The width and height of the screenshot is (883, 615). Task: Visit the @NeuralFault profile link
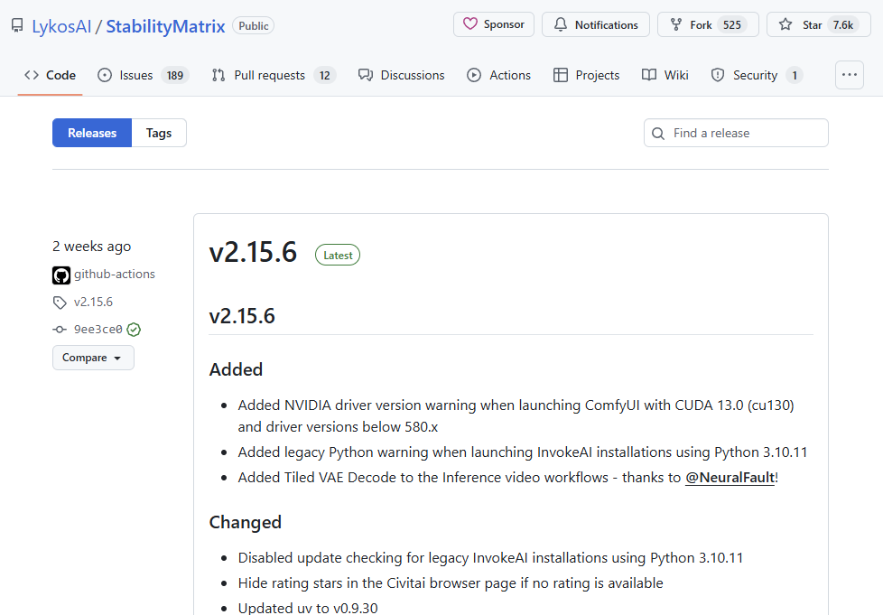click(730, 476)
